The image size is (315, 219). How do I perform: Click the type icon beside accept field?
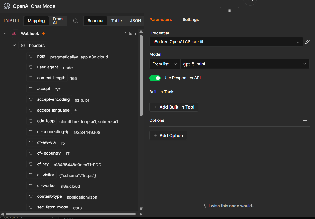coord(31,89)
